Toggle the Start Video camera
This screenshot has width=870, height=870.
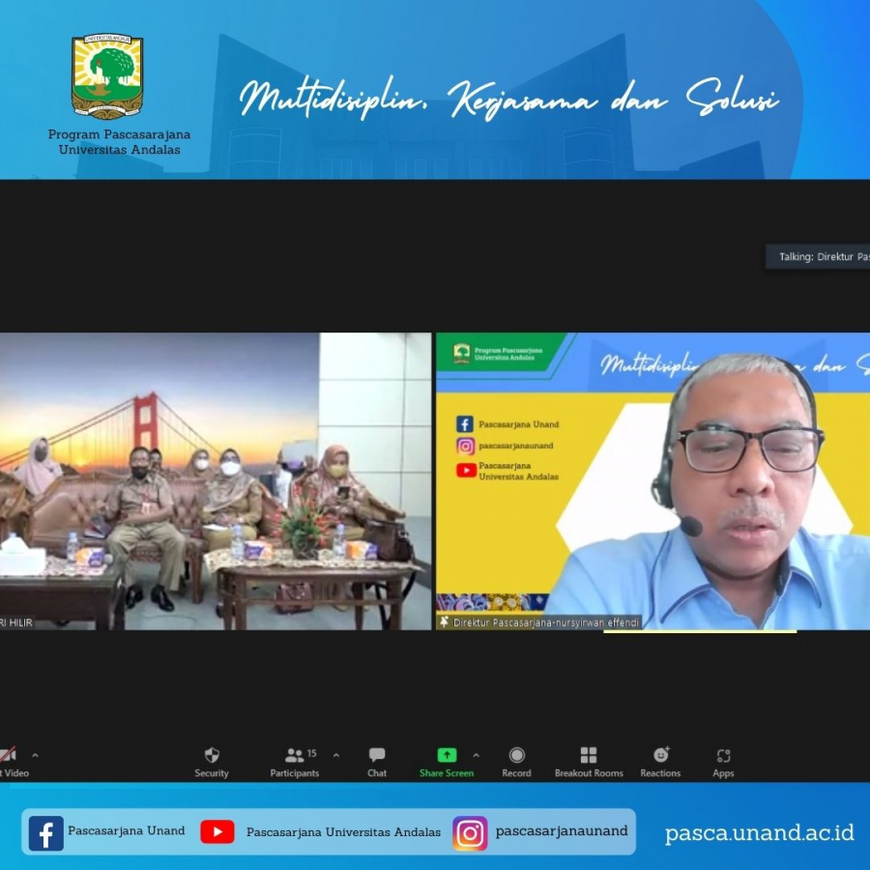click(x=9, y=755)
